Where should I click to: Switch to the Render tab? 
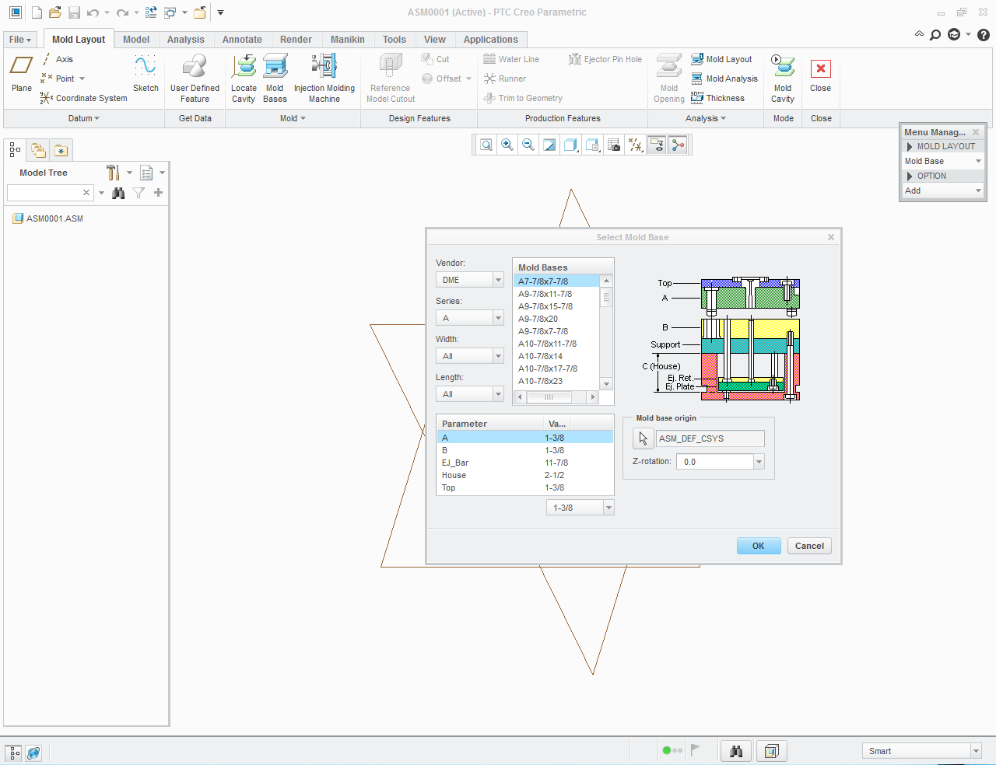(296, 40)
